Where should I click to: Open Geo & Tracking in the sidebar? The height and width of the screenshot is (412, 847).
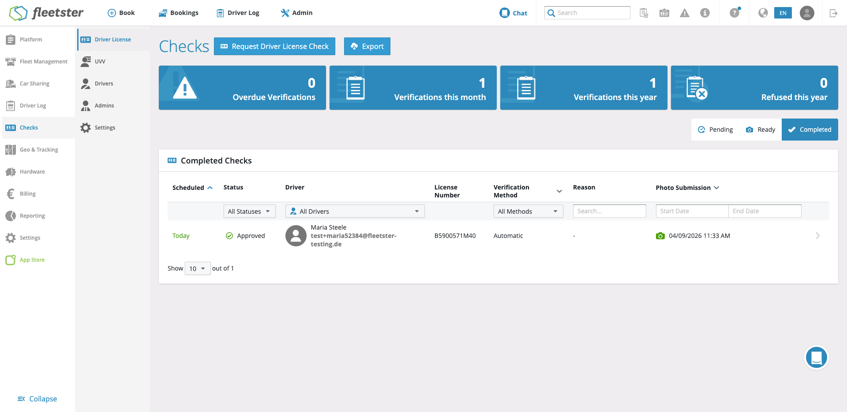pos(37,150)
